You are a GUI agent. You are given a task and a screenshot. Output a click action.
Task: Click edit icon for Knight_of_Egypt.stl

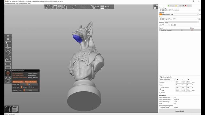tap(192, 30)
